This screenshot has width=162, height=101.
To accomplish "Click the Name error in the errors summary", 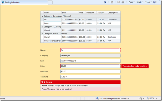I will pyautogui.click(x=65, y=85).
